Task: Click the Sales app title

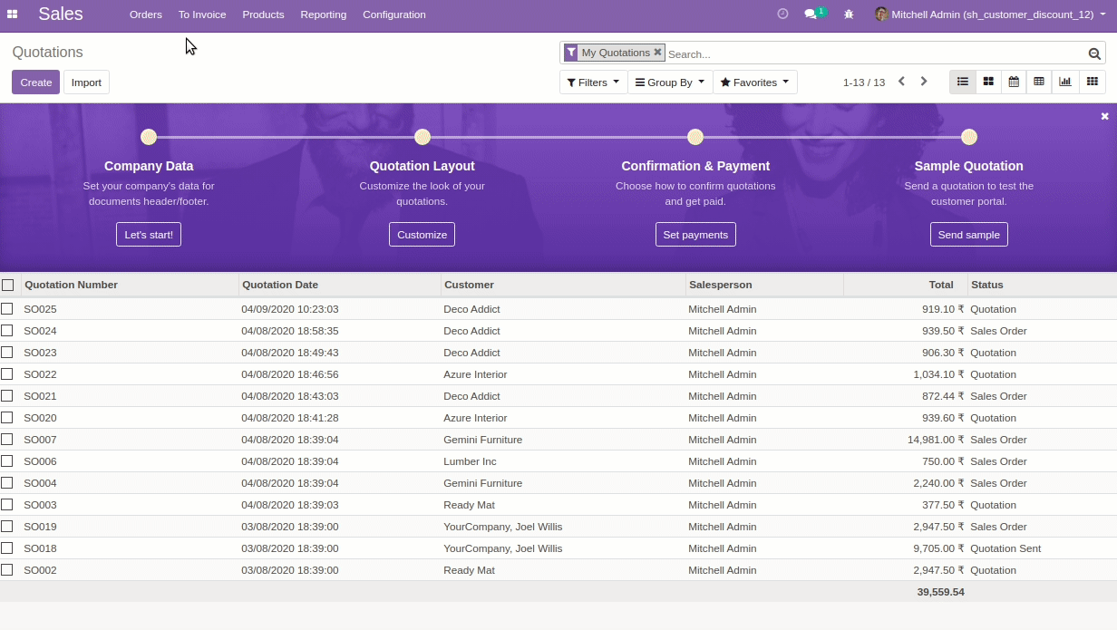Action: [x=61, y=15]
